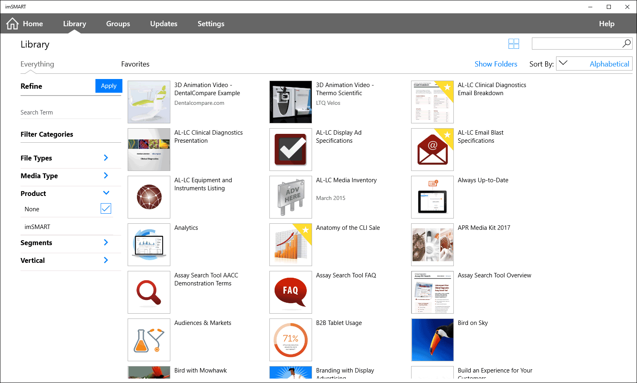637x383 pixels.
Task: Click the Show Folders link
Action: pos(496,64)
